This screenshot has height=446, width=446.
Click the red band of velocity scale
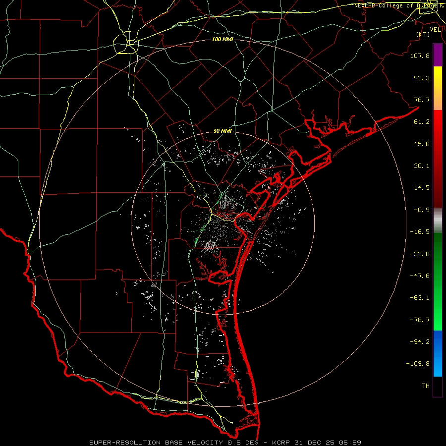(x=438, y=159)
